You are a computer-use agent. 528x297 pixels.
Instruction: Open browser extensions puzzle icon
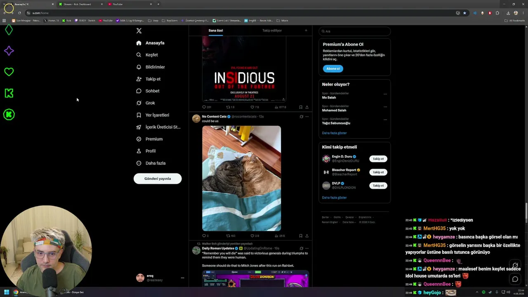pyautogui.click(x=497, y=13)
